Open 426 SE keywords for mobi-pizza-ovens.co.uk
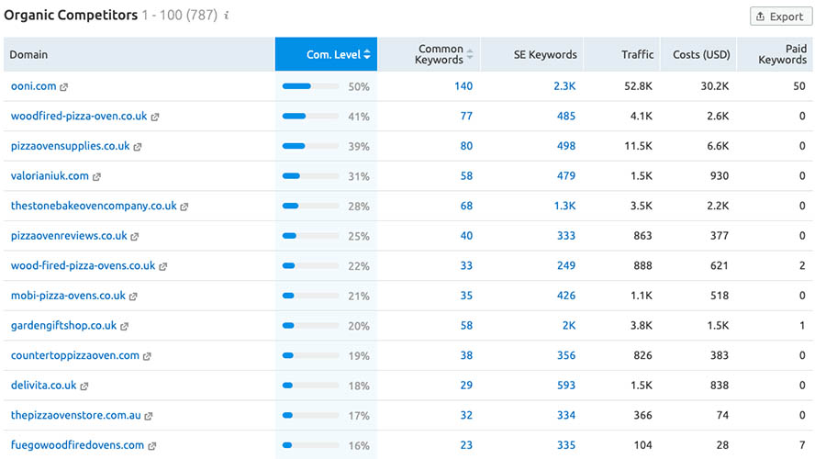826x459 pixels. click(x=566, y=297)
